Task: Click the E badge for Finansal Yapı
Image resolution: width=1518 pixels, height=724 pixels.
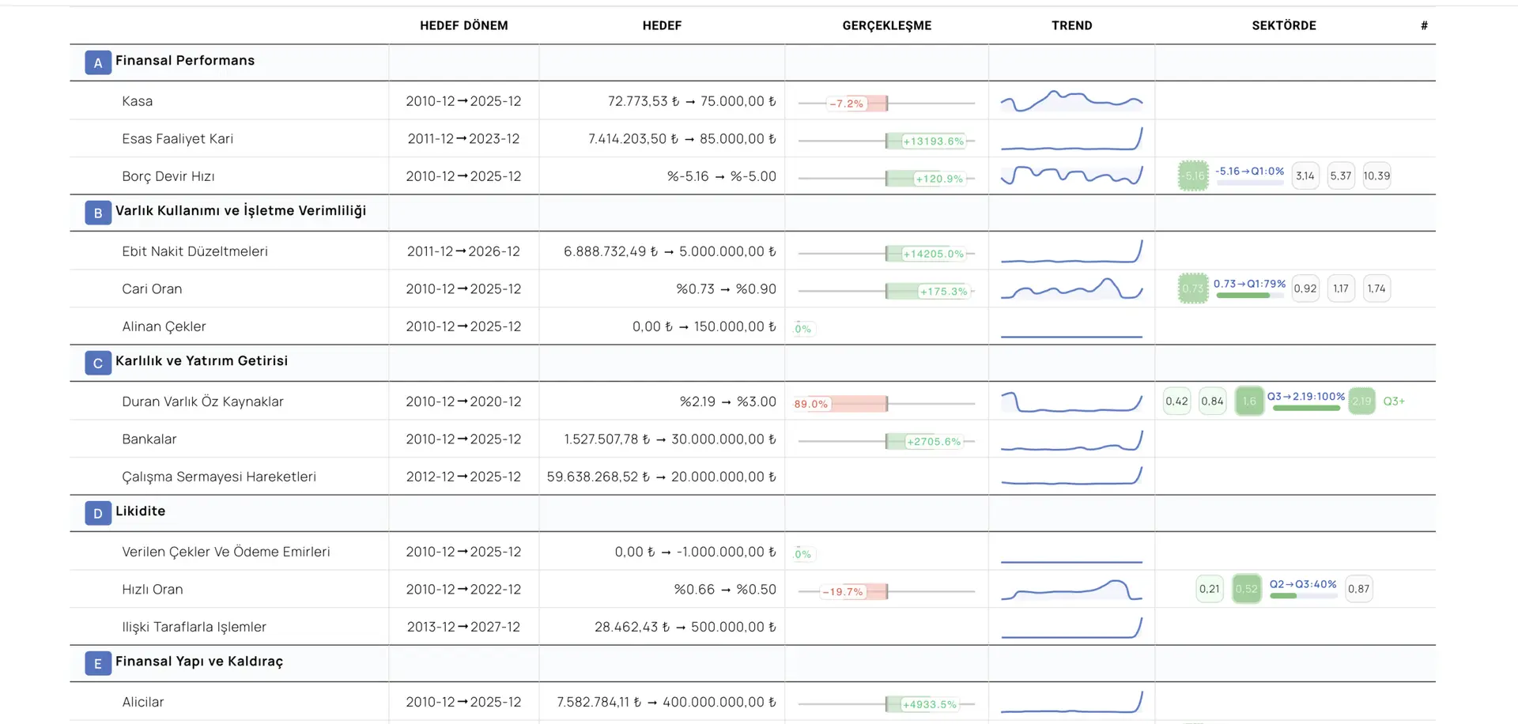Action: click(x=97, y=663)
